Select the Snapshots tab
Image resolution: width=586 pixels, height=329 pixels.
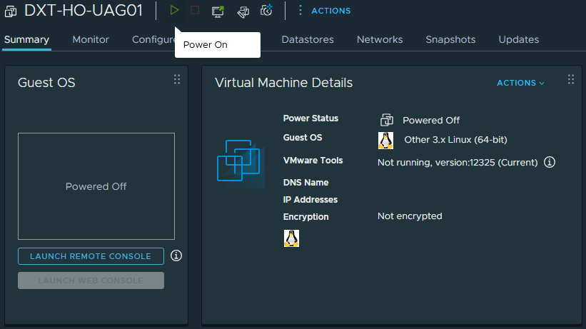450,40
